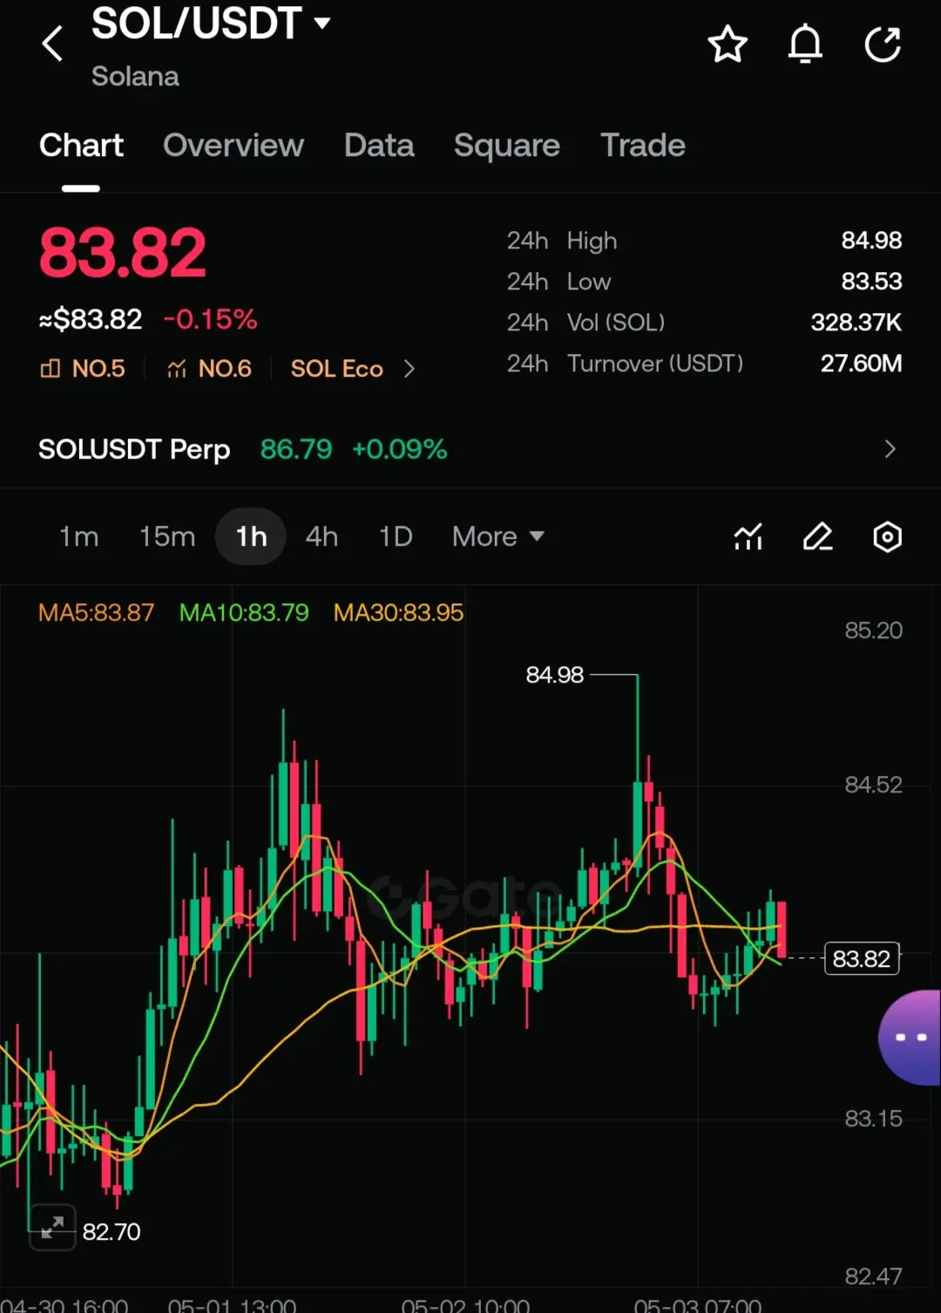This screenshot has height=1313, width=941.
Task: Open the SOL/USDT pair selector dropdown
Action: (212, 24)
